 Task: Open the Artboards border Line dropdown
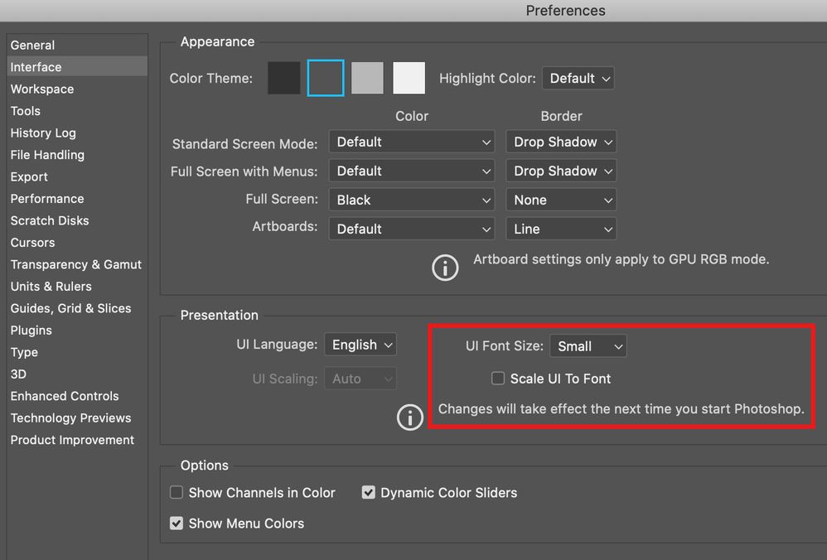pos(561,229)
